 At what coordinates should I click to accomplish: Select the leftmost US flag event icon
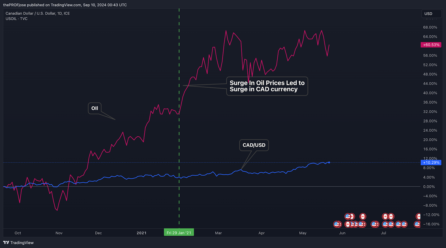pos(336,224)
